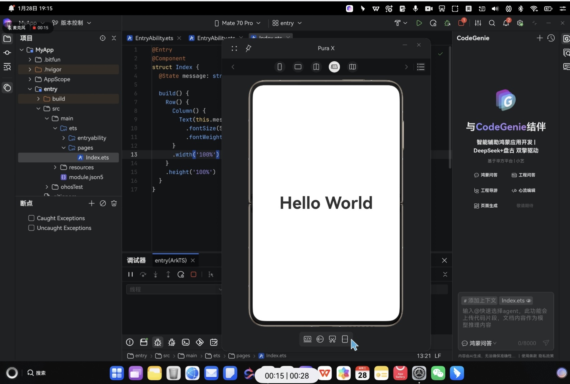Pause the debugger execution
570x384 pixels.
point(130,274)
